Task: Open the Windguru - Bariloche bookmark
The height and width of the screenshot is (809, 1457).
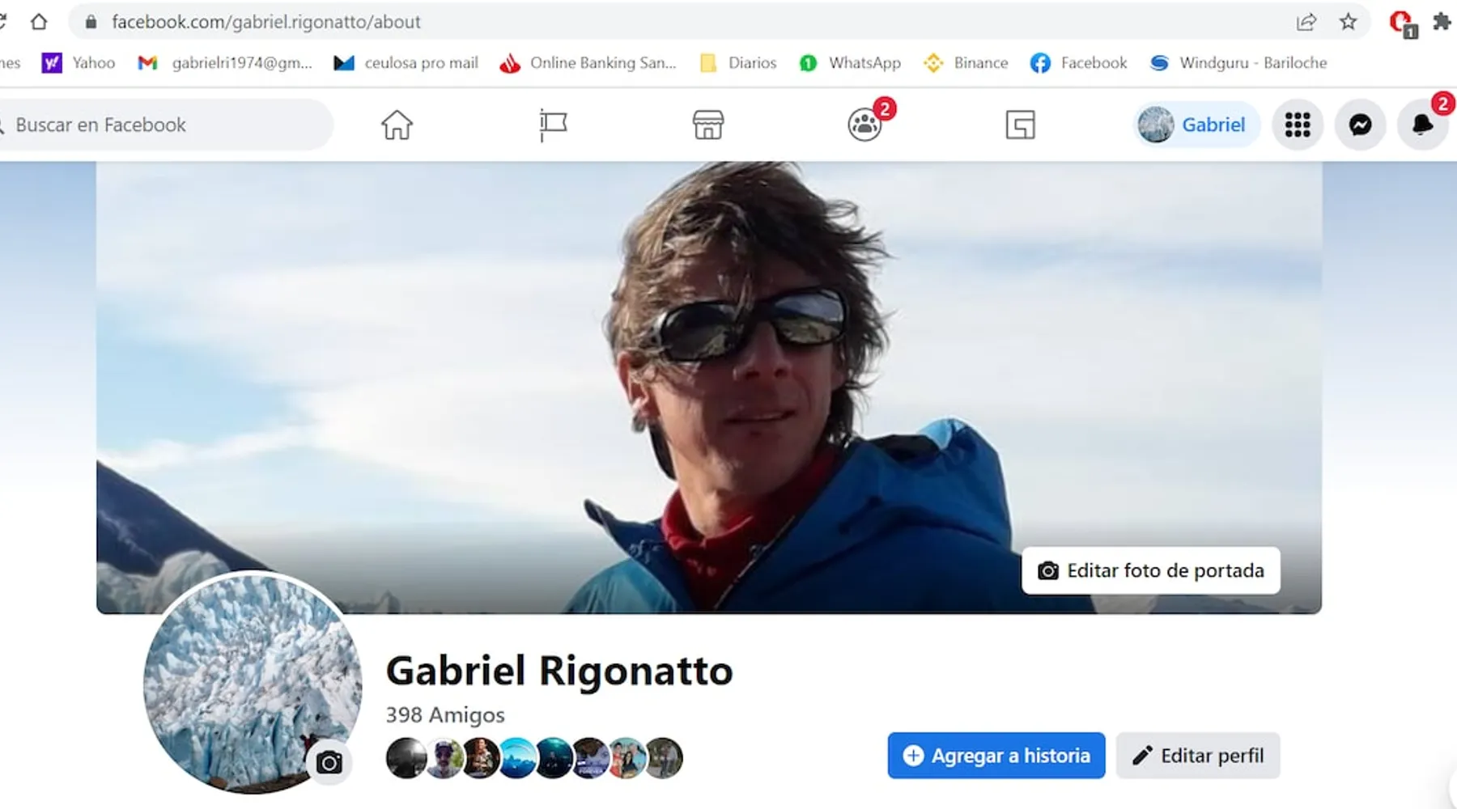Action: [x=1238, y=63]
